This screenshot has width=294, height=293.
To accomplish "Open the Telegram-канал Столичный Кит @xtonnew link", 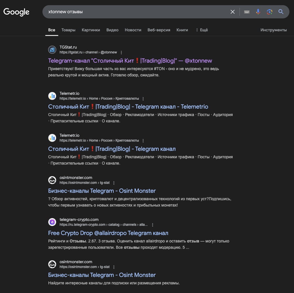I will [130, 61].
